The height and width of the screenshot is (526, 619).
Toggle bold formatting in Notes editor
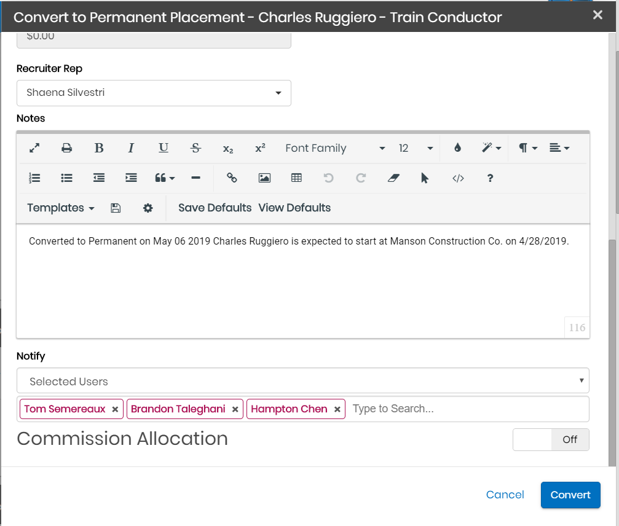pyautogui.click(x=99, y=148)
